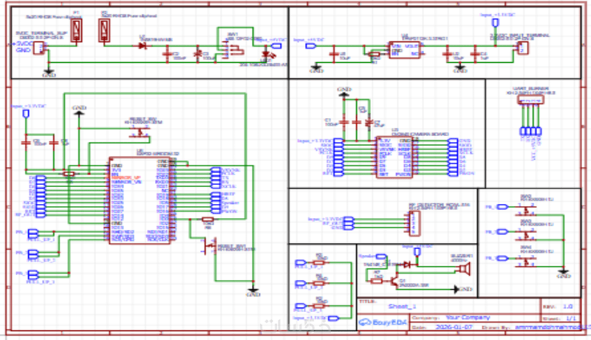Click the +5VDC label text
This screenshot has width=591, height=340.
[x=23, y=44]
